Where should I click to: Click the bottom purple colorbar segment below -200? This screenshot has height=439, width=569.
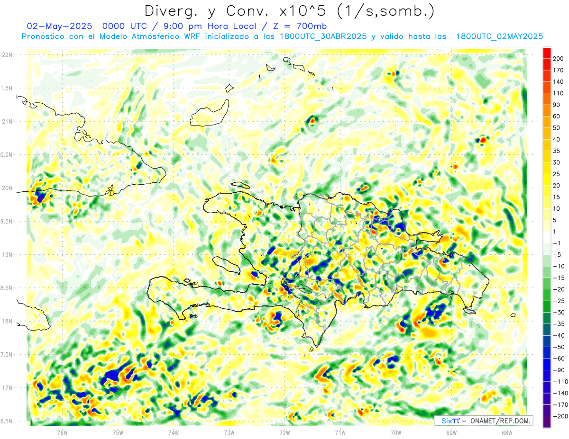(x=547, y=421)
